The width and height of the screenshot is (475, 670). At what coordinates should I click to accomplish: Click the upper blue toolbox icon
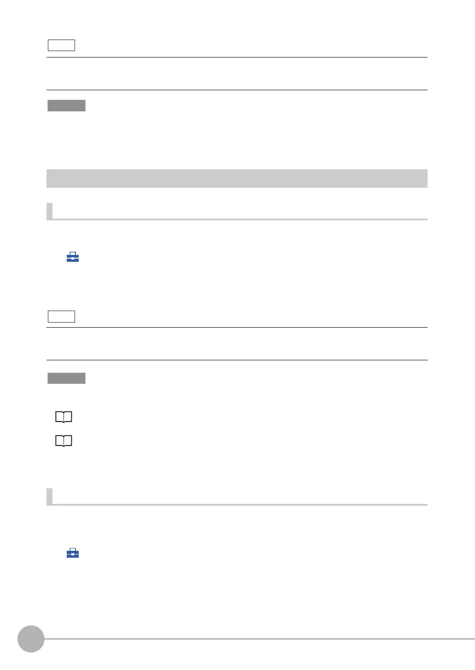tap(73, 257)
